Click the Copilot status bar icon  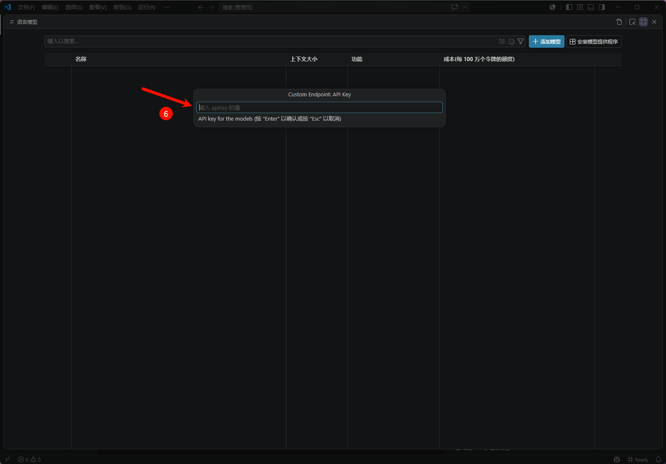click(617, 459)
